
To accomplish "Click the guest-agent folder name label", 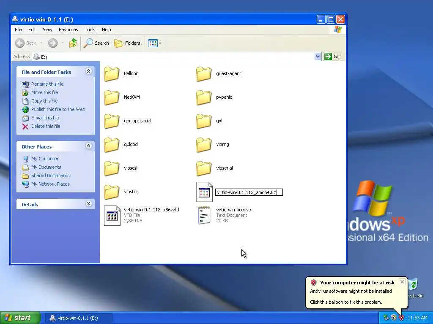I will (x=228, y=73).
